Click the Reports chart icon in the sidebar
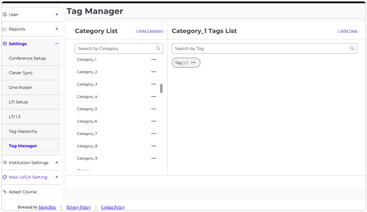Image resolution: width=367 pixels, height=212 pixels. pos(5,29)
